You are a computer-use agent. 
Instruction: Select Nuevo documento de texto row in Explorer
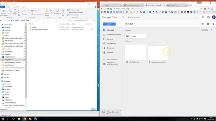pos(61,30)
